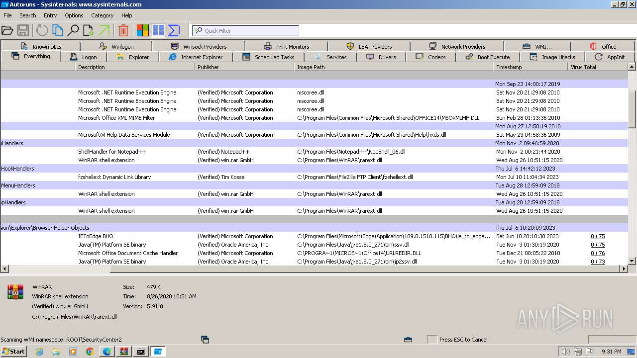
Task: Select the Microsoft Help Data Services Module entry
Action: coord(314,135)
